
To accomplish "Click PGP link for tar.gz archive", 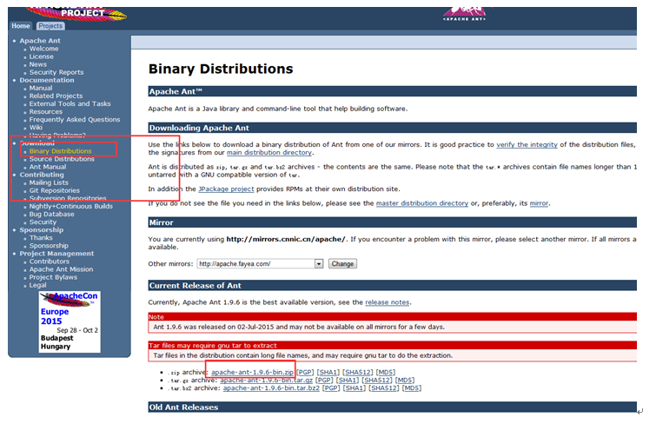I will pos(324,381).
